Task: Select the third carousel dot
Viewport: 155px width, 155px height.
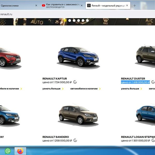Action: click(74, 20)
